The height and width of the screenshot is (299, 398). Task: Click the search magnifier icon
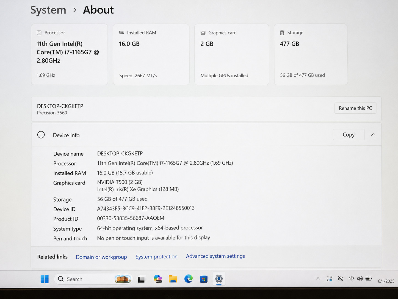61,279
